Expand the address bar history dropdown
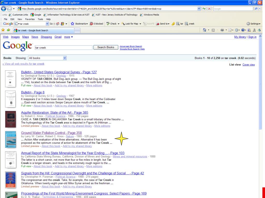This screenshot has height=198, width=265. [x=199, y=9]
